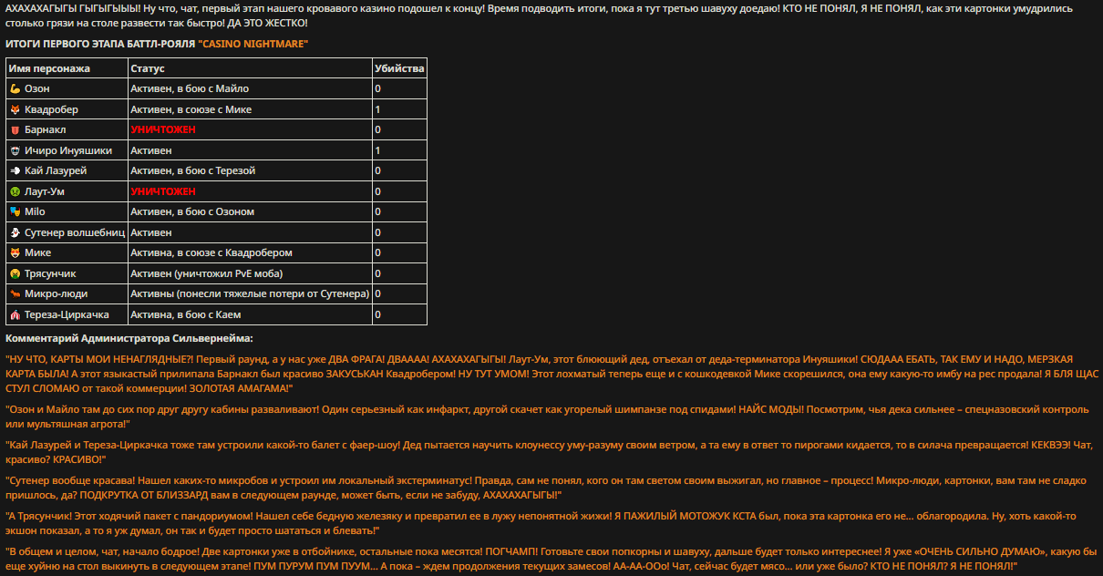Click the status 'Активна, в бою с Каем'
The image size is (1103, 576).
[186, 314]
